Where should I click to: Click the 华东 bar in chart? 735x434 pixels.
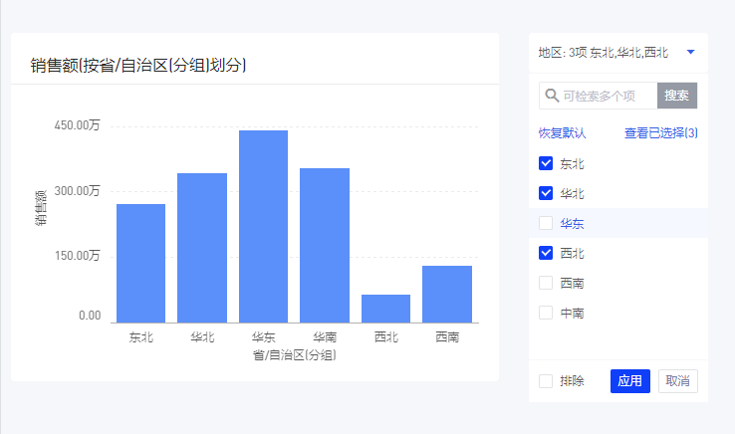pos(263,227)
